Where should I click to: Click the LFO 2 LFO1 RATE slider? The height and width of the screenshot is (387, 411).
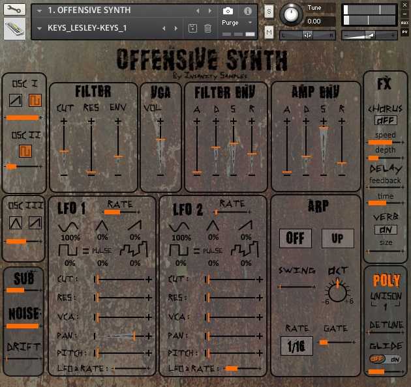(x=243, y=369)
